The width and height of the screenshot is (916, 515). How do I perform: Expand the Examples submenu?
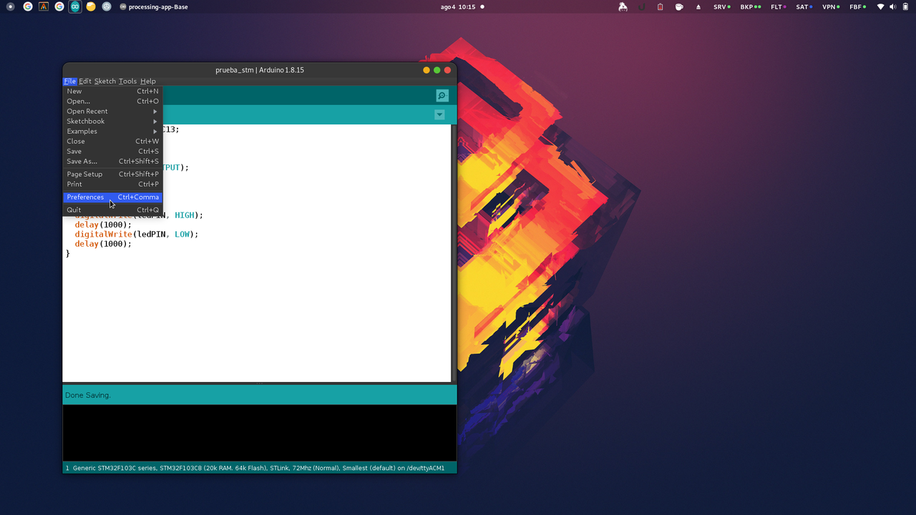pyautogui.click(x=113, y=131)
